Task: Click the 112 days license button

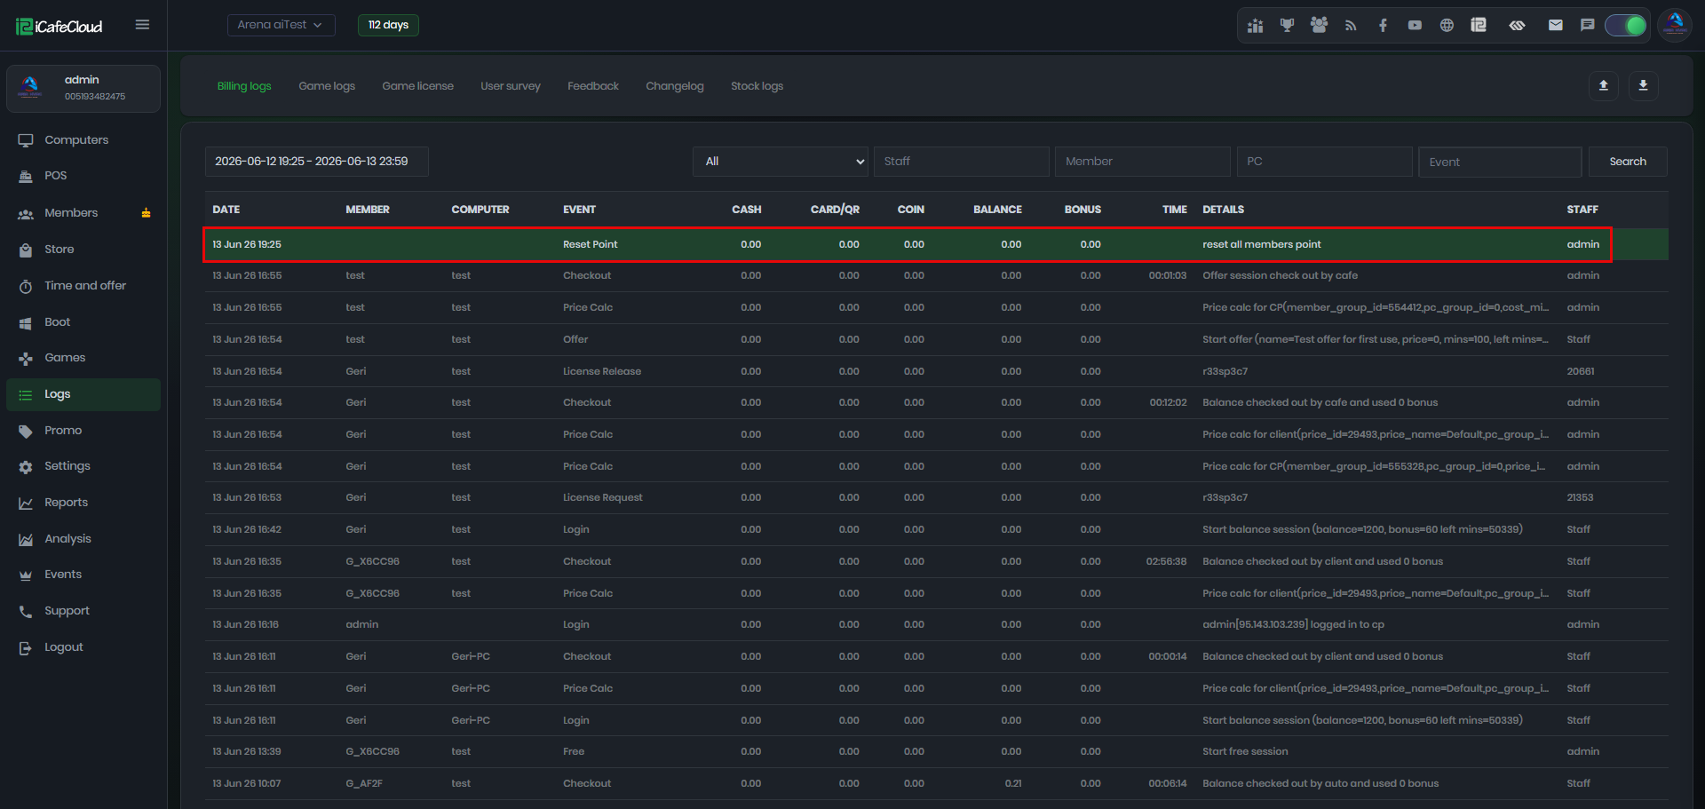Action: pos(388,25)
